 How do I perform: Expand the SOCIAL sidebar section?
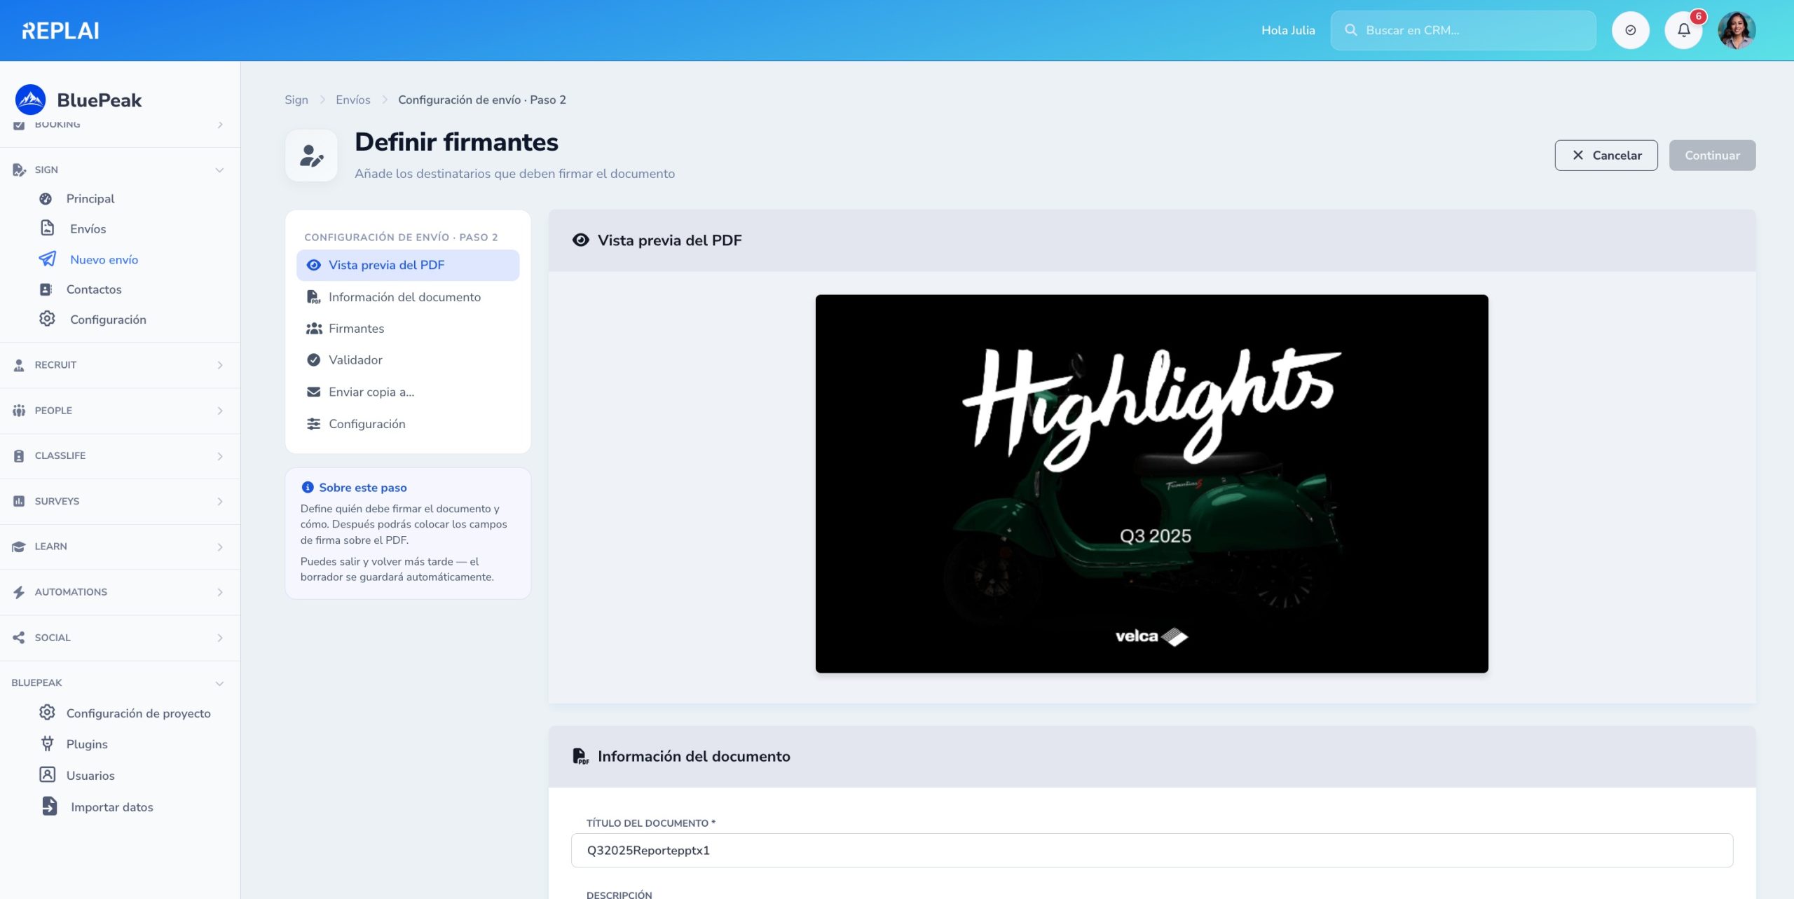tap(219, 638)
